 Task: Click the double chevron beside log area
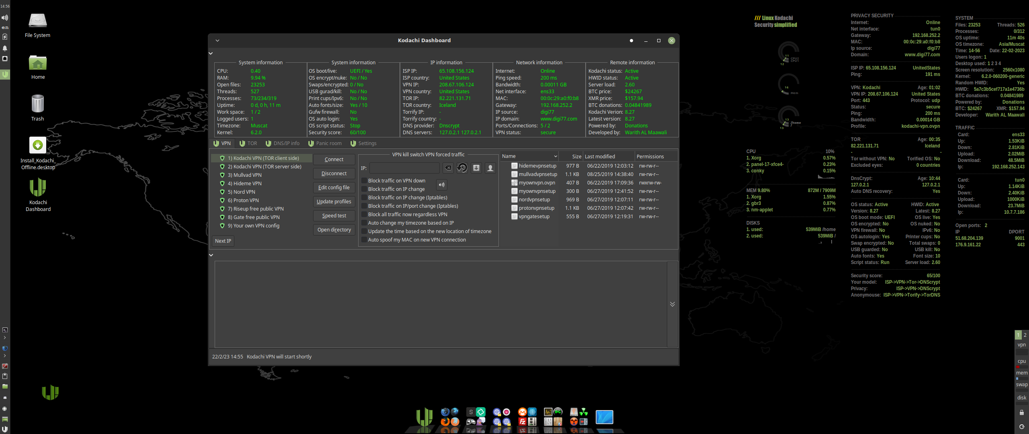point(672,304)
